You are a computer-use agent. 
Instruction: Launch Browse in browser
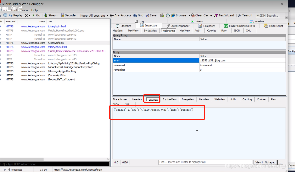179,15
